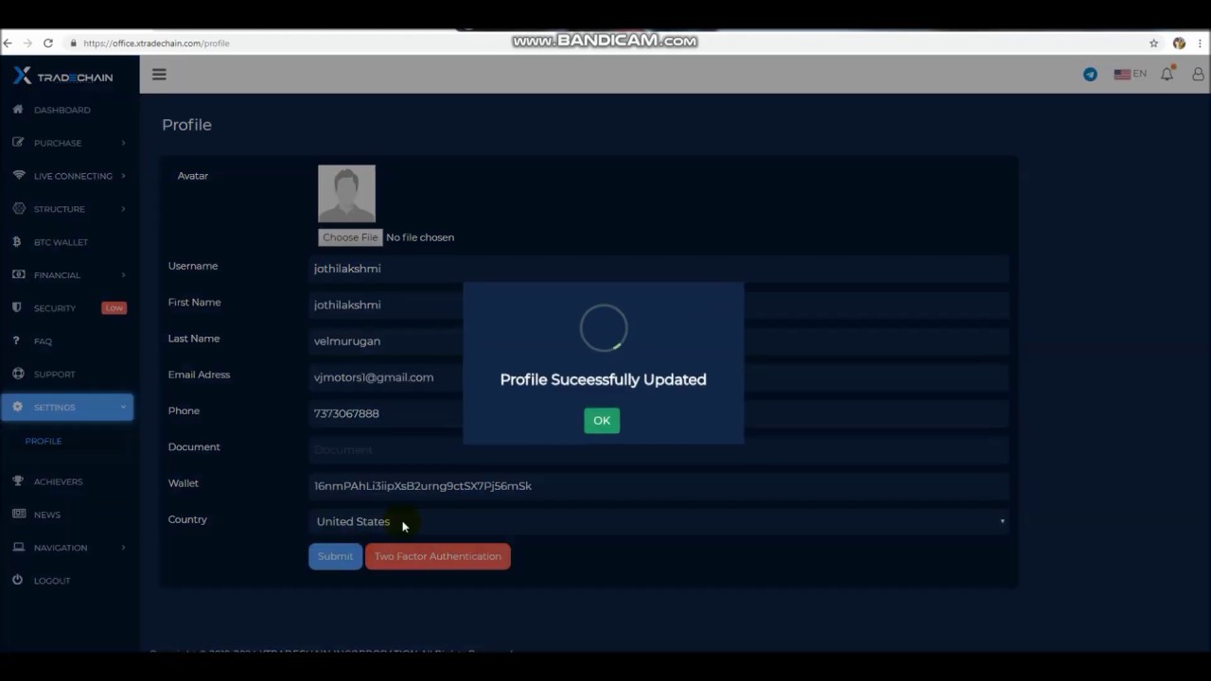1211x681 pixels.
Task: Click the XTradeChain logo
Action: pos(62,77)
